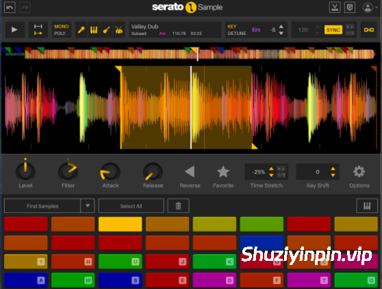This screenshot has height=289, width=382.
Task: Trigger the magenta pad labeled T
Action: coord(309,280)
